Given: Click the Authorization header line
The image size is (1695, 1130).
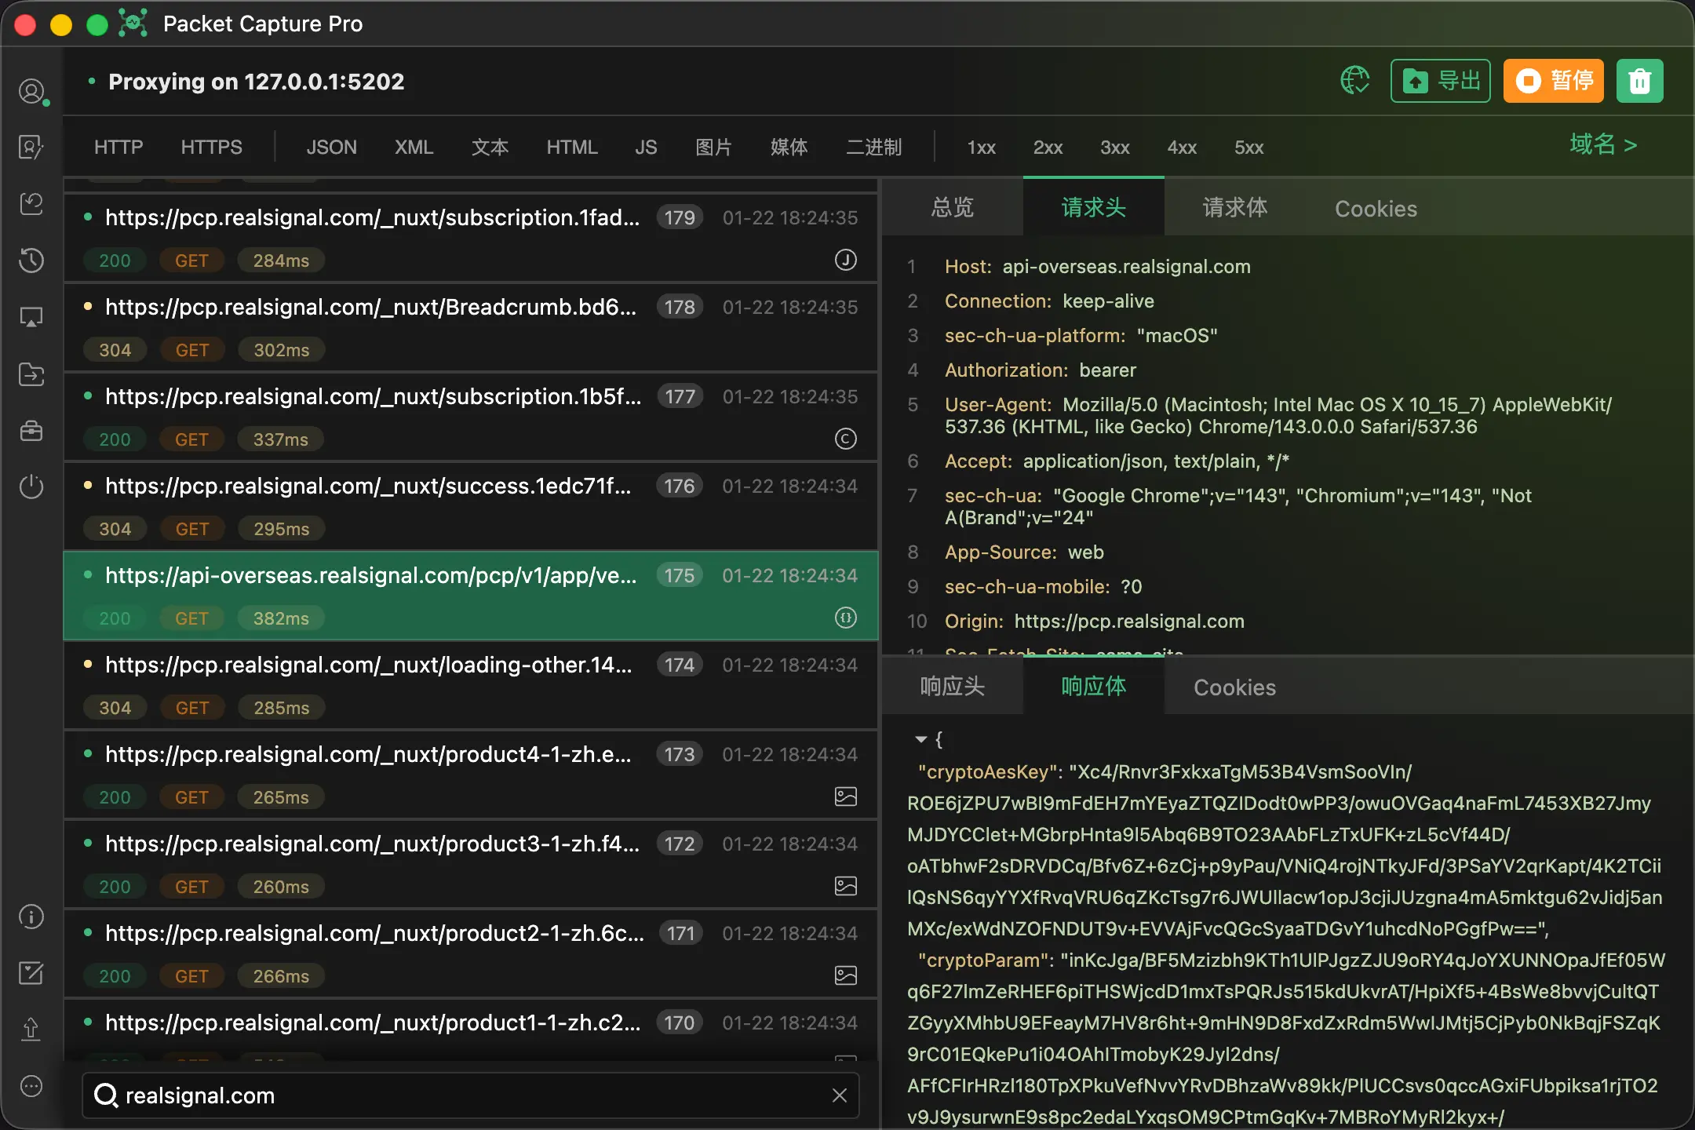Looking at the screenshot, I should (1041, 370).
